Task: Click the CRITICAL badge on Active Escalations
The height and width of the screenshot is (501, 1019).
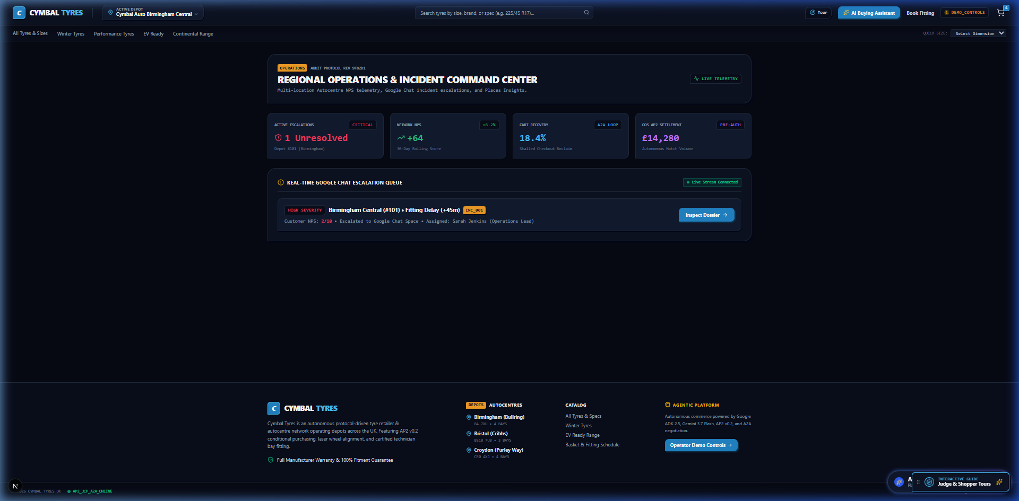Action: (362, 125)
